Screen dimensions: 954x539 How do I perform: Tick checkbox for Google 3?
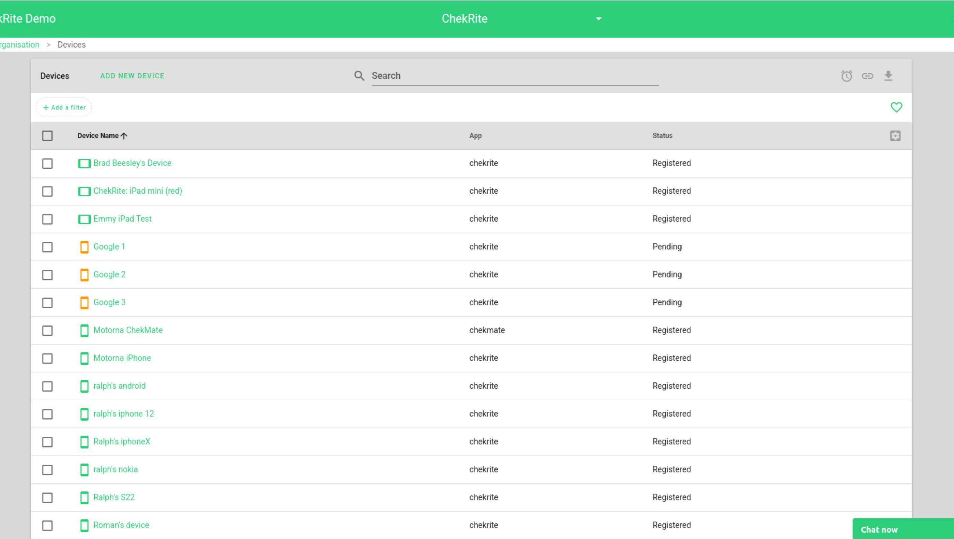[x=47, y=303]
